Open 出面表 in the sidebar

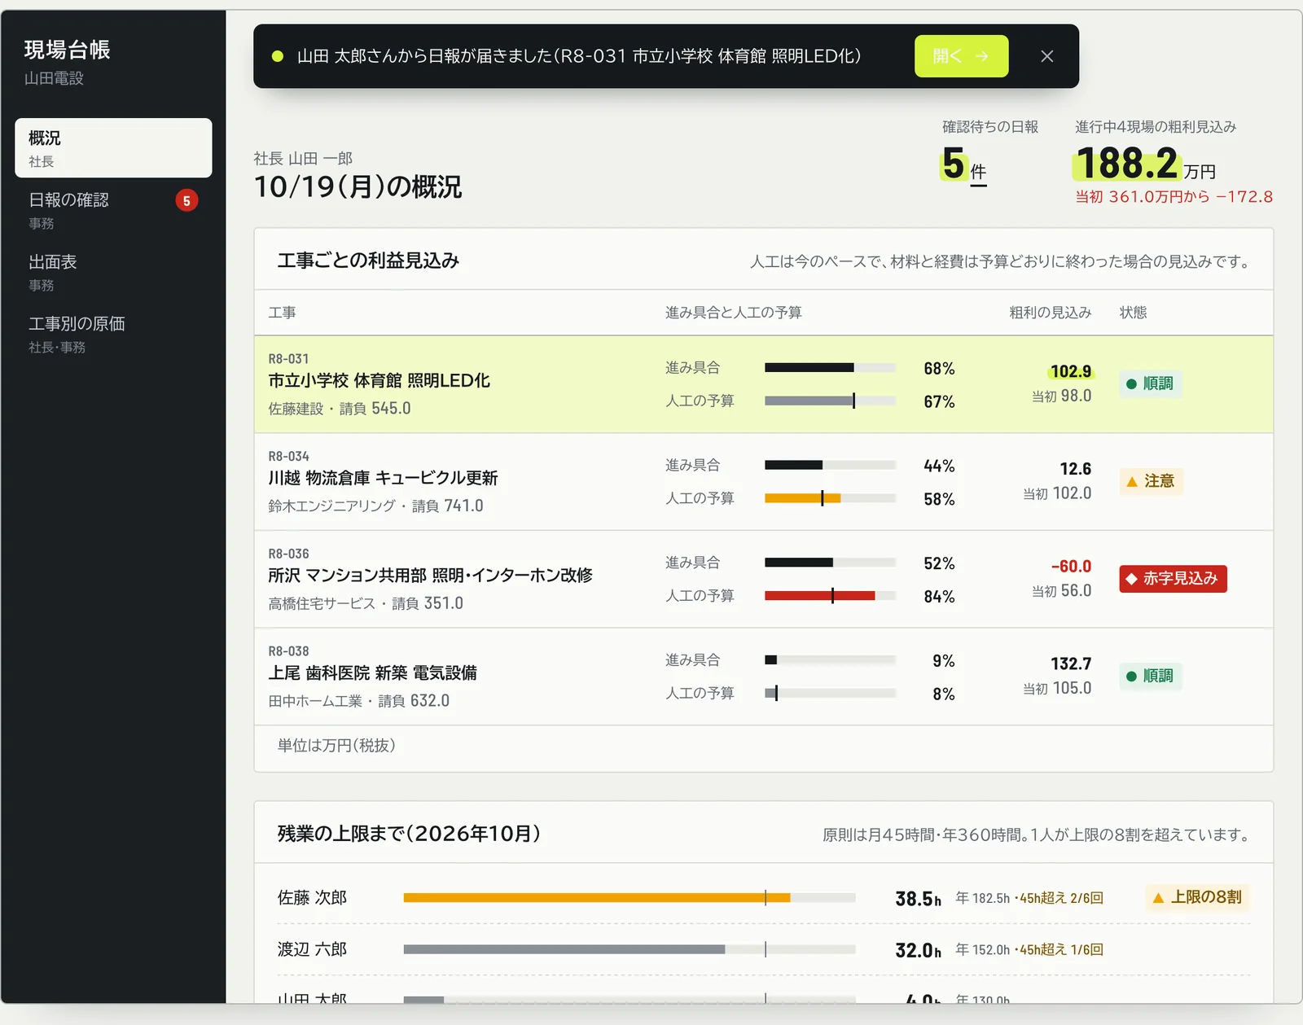coord(113,271)
